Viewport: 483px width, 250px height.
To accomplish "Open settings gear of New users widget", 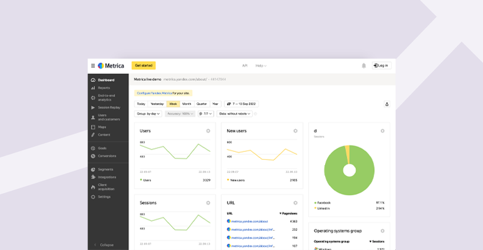I will (295, 131).
